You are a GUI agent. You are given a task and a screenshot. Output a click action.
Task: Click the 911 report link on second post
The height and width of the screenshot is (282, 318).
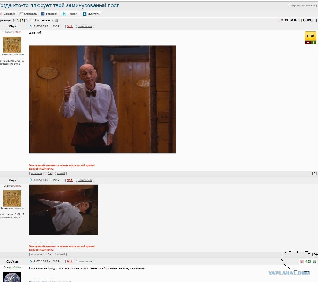tap(70, 180)
